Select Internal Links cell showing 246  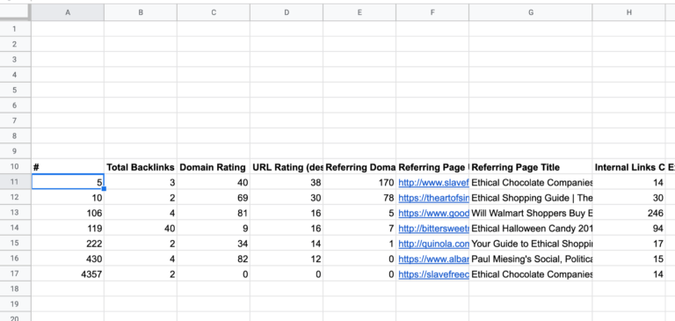click(x=629, y=214)
